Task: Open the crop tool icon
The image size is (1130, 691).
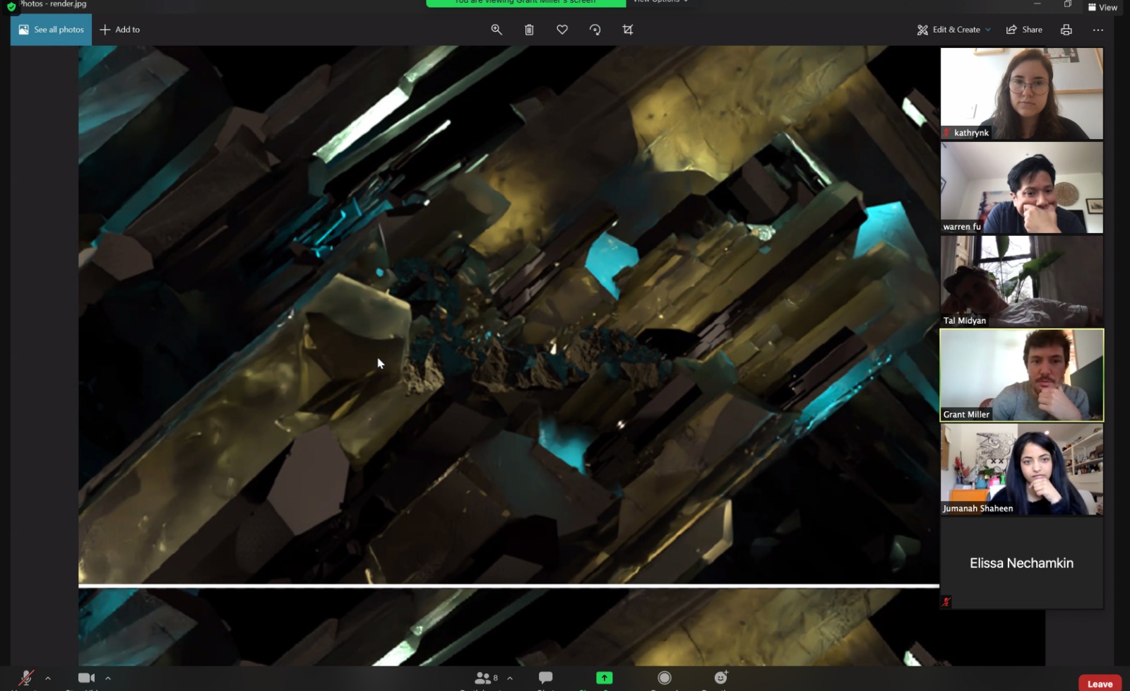Action: tap(628, 30)
